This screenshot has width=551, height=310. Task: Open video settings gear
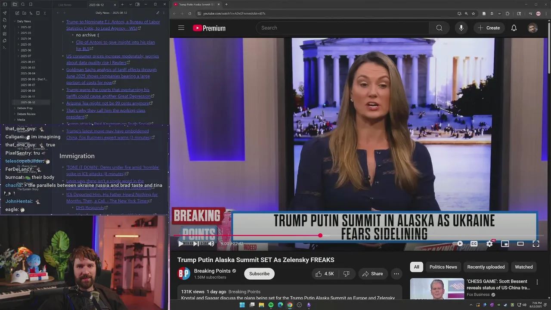coord(489,244)
